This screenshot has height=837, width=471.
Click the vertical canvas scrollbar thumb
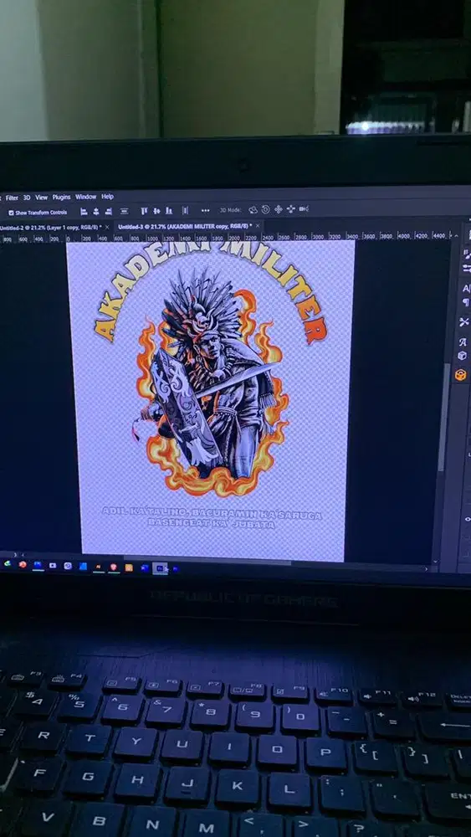(x=443, y=416)
